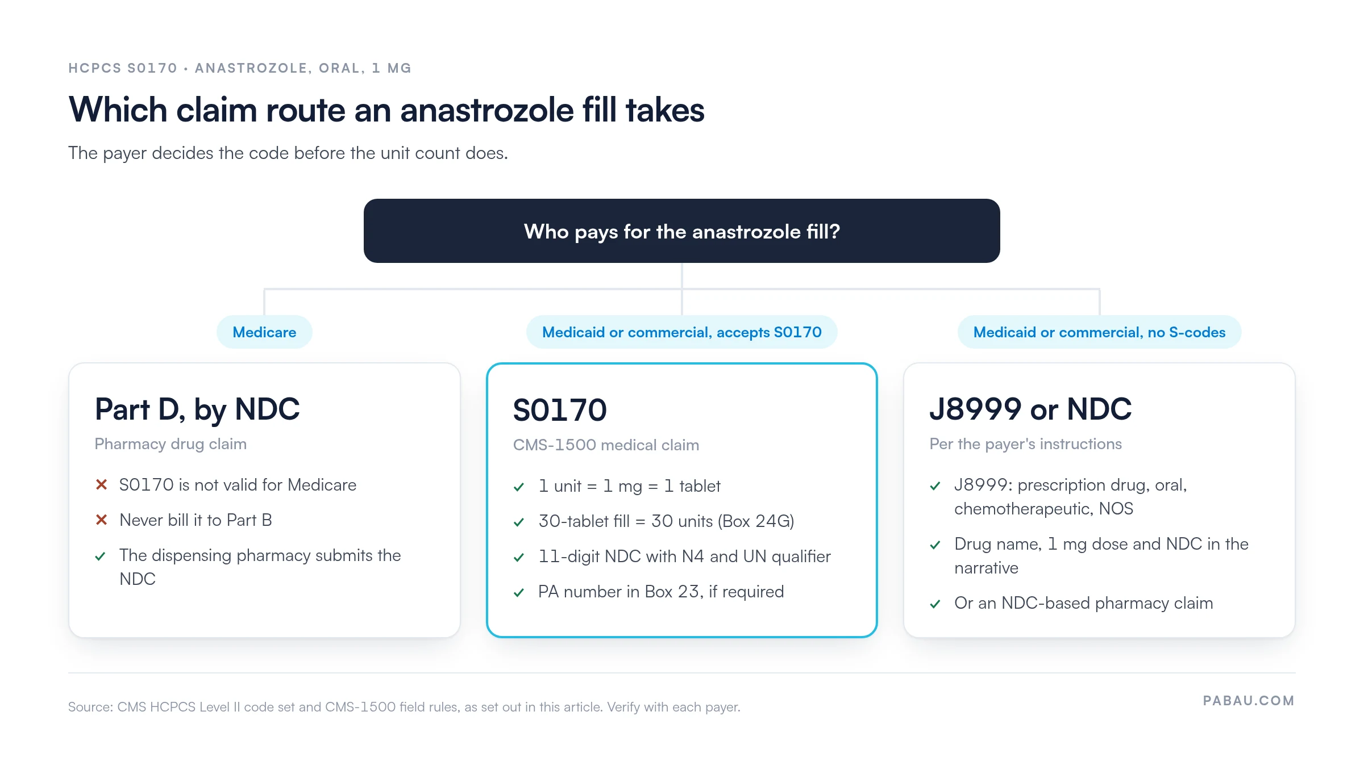Viewport: 1364px width, 770px height.
Task: Click the red X beside S0170 not valid for Medicare
Action: click(102, 484)
